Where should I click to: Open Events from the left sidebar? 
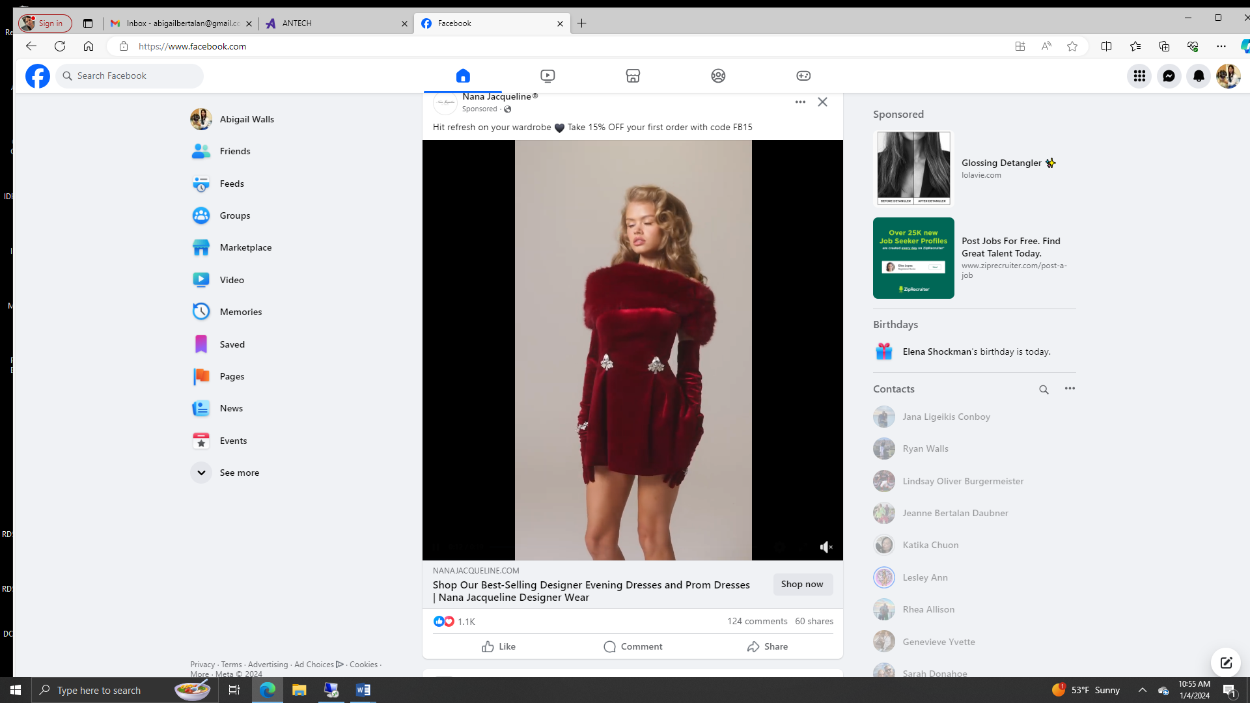pyautogui.click(x=233, y=441)
